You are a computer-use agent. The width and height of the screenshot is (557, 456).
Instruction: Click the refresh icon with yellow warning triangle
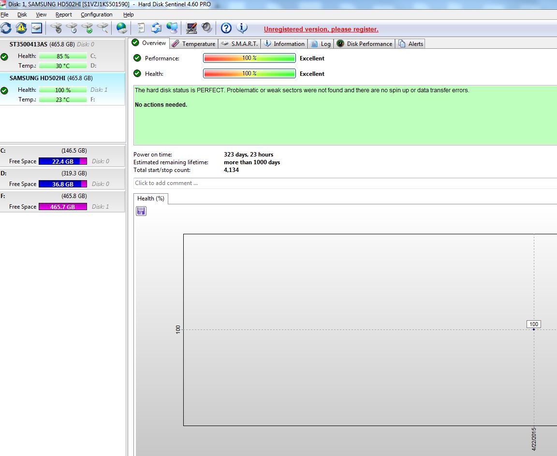(x=21, y=28)
